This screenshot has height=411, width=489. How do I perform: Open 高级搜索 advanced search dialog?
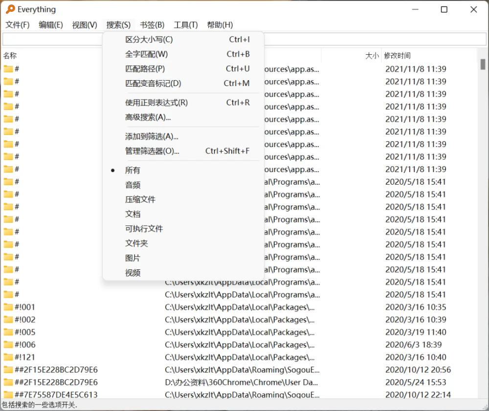pos(147,117)
